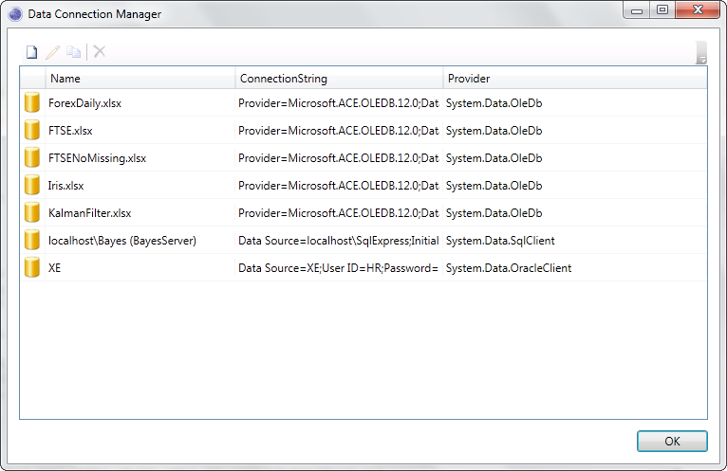Select the database icon for Iris.xlsx
The image size is (727, 471).
coord(32,185)
